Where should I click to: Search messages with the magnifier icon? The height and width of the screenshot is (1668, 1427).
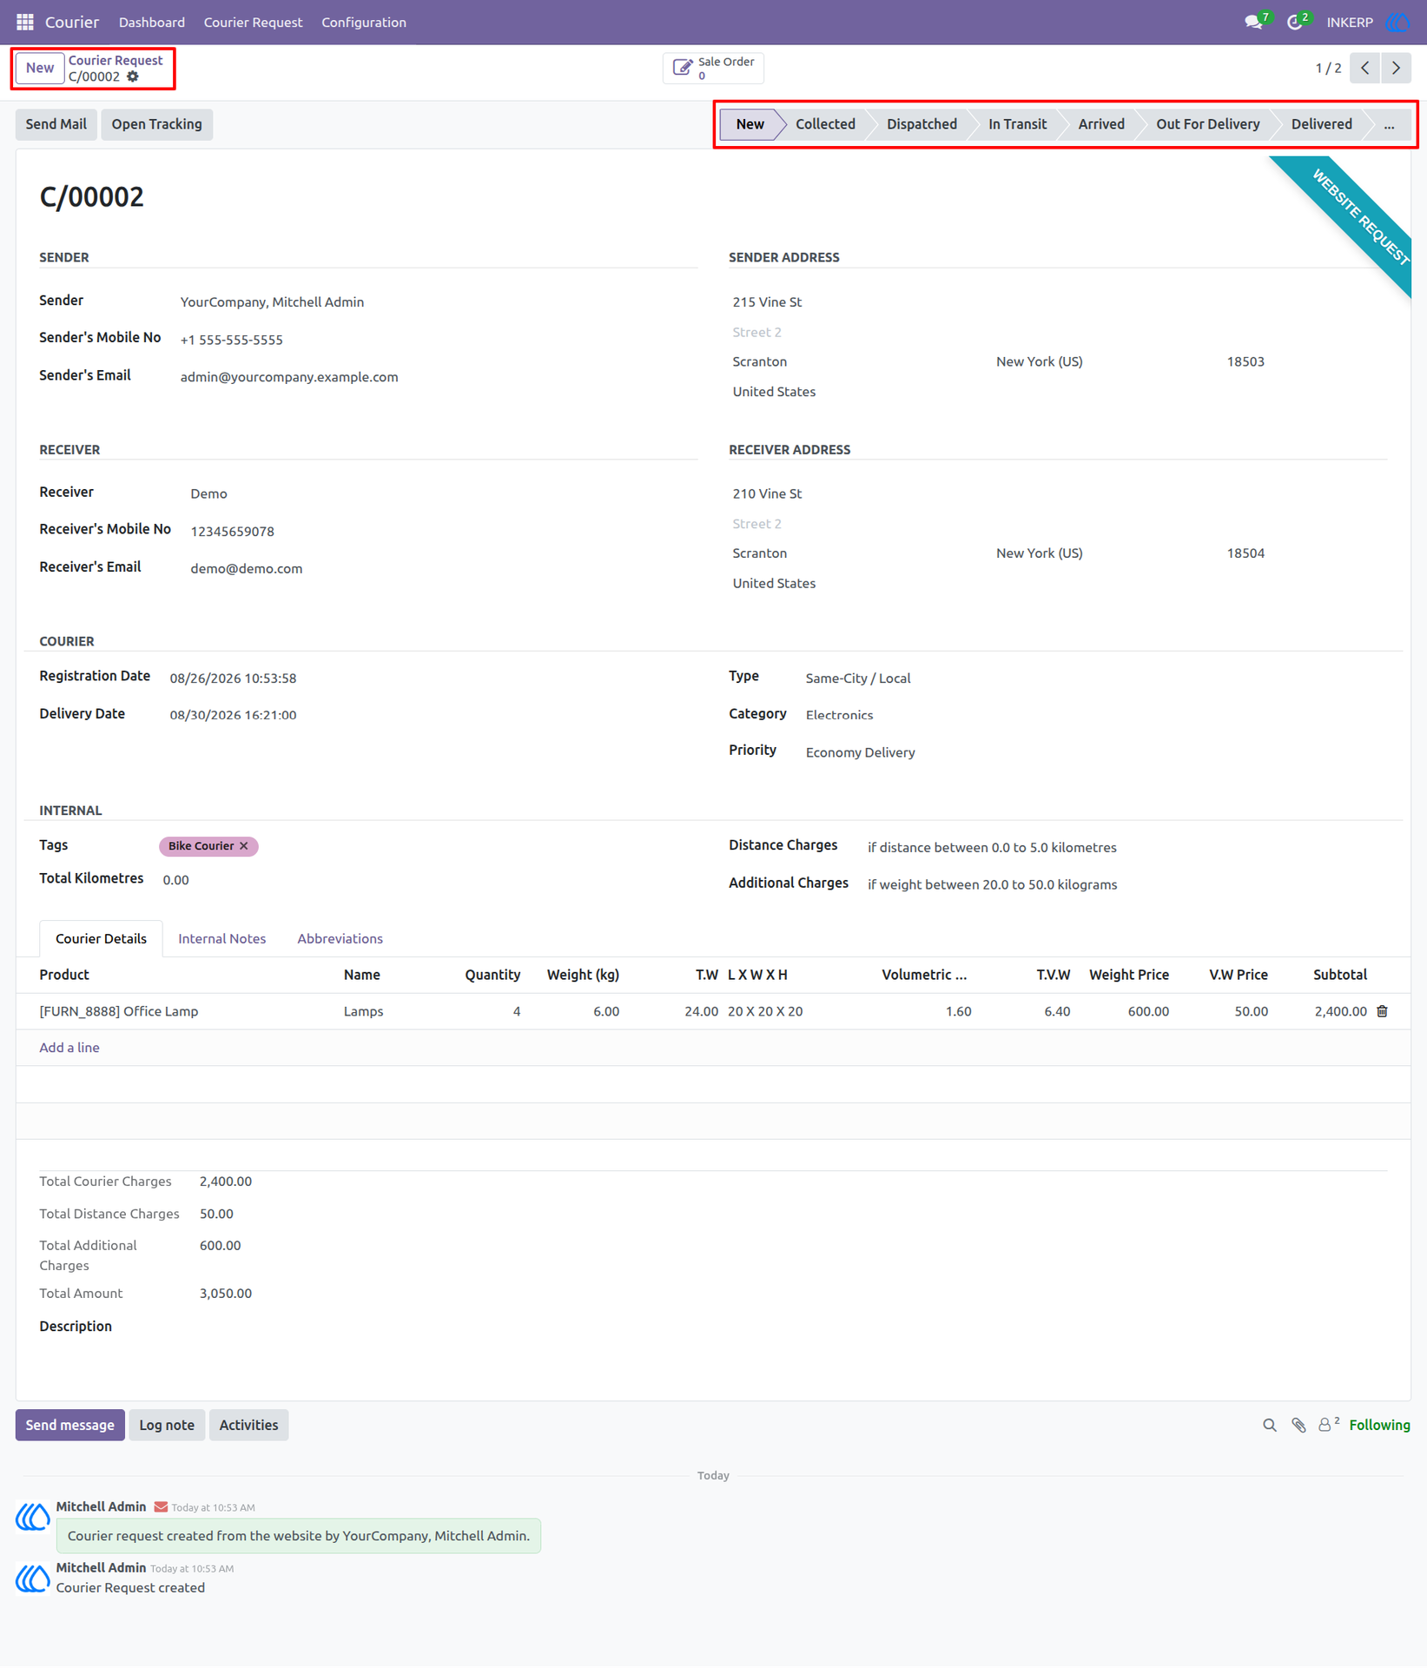point(1270,1425)
